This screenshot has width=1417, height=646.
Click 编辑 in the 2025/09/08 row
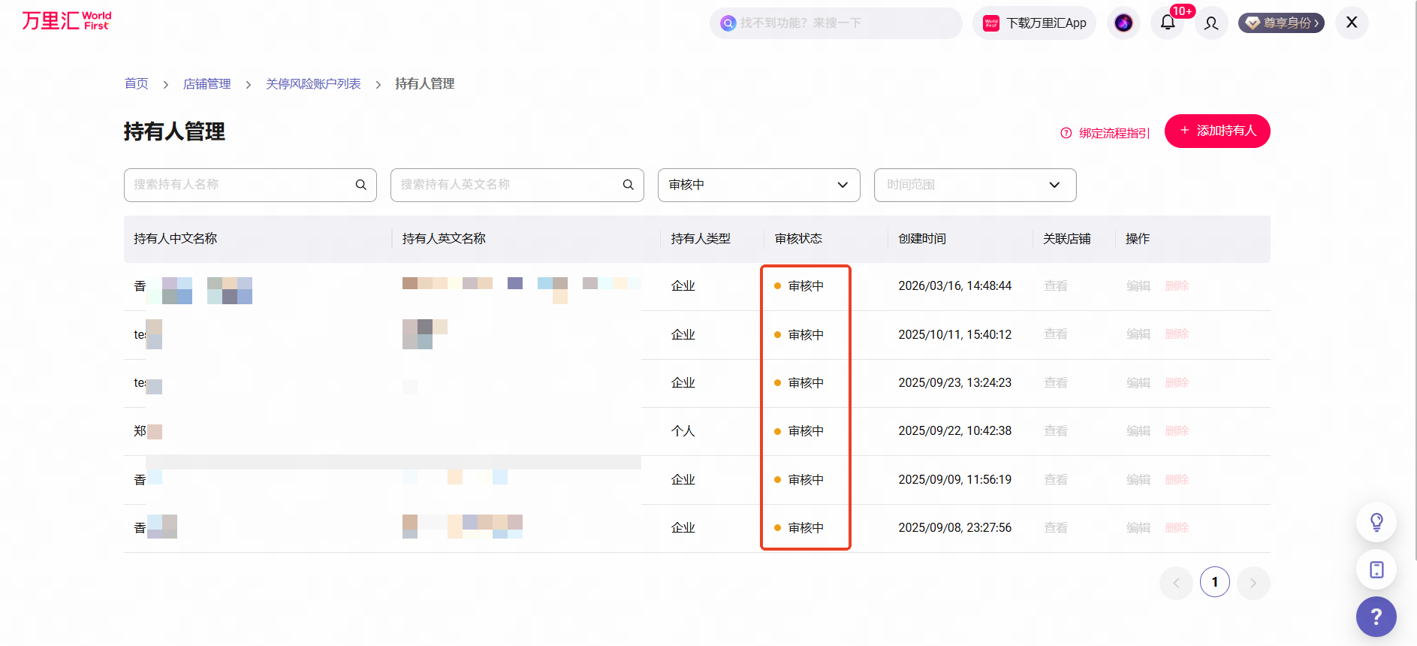pyautogui.click(x=1138, y=528)
